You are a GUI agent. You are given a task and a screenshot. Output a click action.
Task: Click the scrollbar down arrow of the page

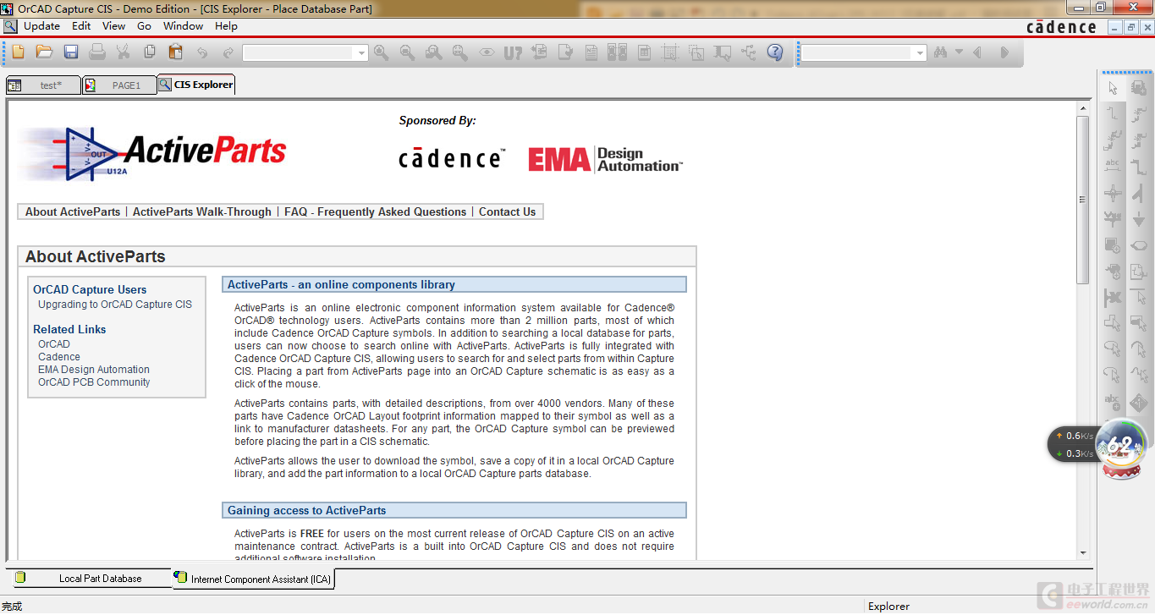(1082, 553)
